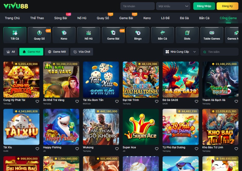Select the Game Mới filter
Viewport: 242px width, 171px height.
(57, 52)
